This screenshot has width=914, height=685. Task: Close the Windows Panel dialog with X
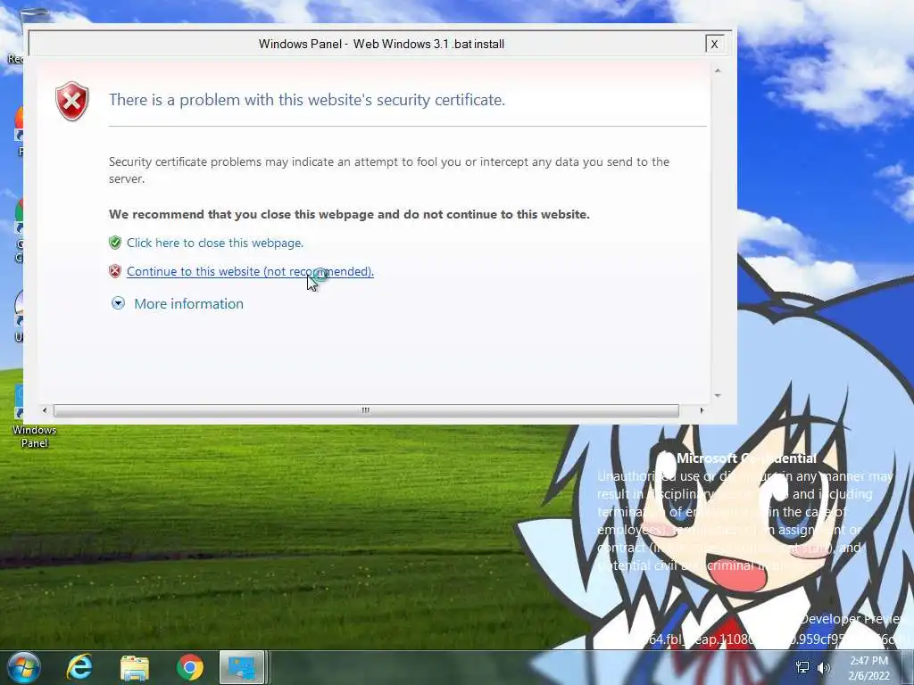point(714,45)
